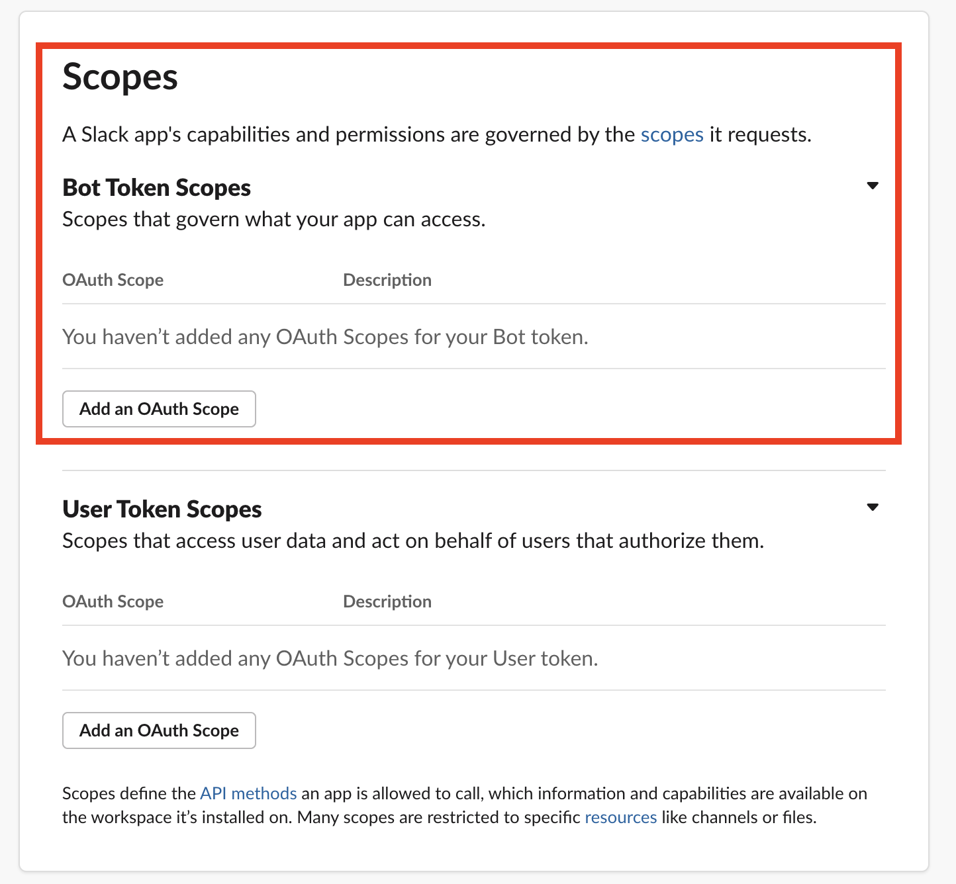Screen dimensions: 956x884
Task: Select the Bot Token Scopes description text
Action: (x=273, y=219)
